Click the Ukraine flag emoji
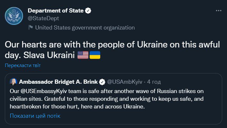 click(x=95, y=55)
